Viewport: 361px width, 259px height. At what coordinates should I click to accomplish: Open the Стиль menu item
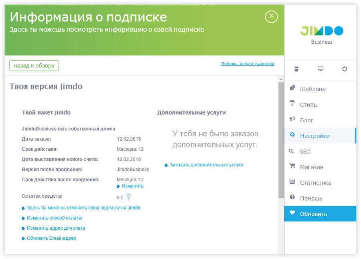click(320, 105)
